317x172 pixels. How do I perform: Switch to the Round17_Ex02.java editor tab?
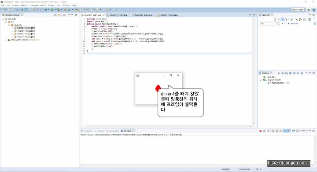118,15
